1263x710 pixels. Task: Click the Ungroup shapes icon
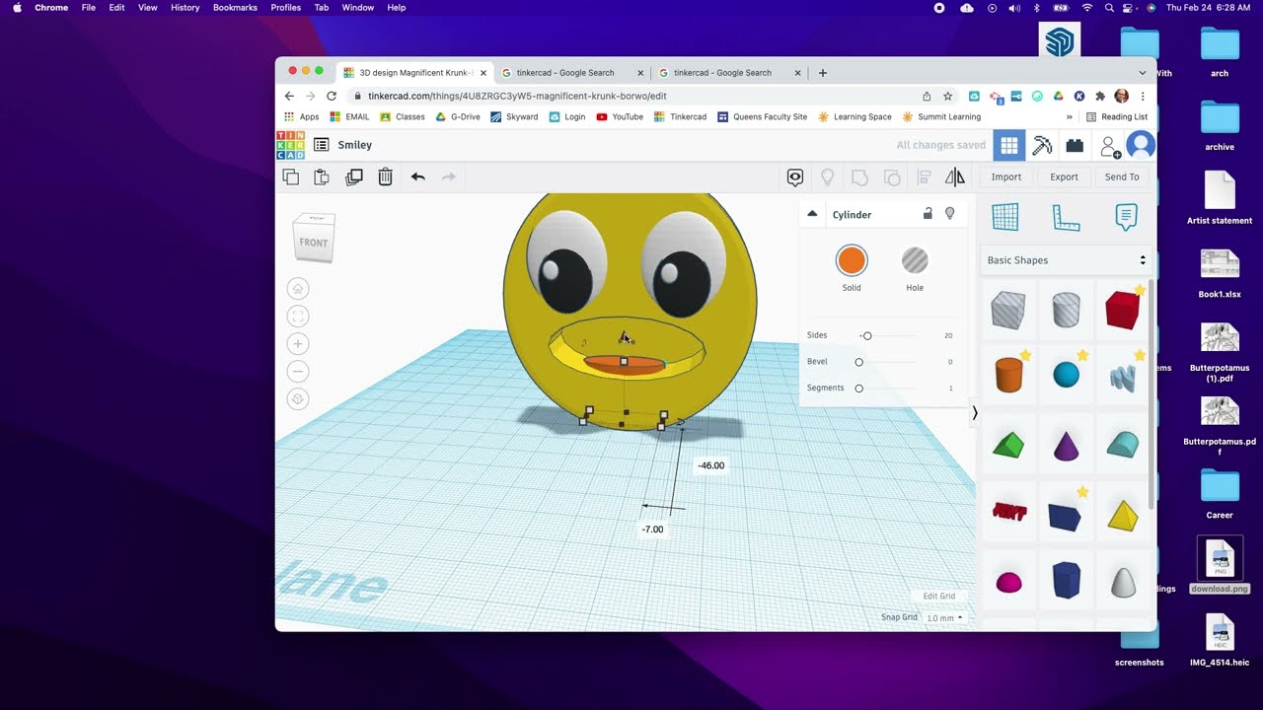click(892, 177)
